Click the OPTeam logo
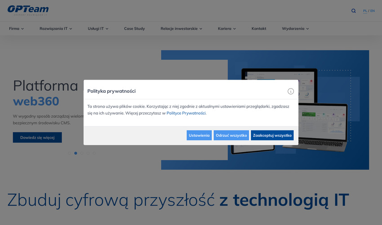 (x=28, y=10)
